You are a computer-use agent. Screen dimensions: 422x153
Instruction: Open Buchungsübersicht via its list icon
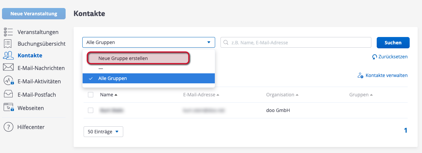click(x=8, y=44)
